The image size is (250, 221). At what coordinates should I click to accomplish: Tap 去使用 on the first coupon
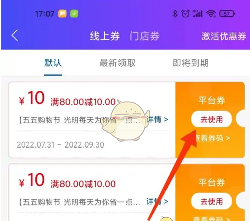click(x=211, y=119)
